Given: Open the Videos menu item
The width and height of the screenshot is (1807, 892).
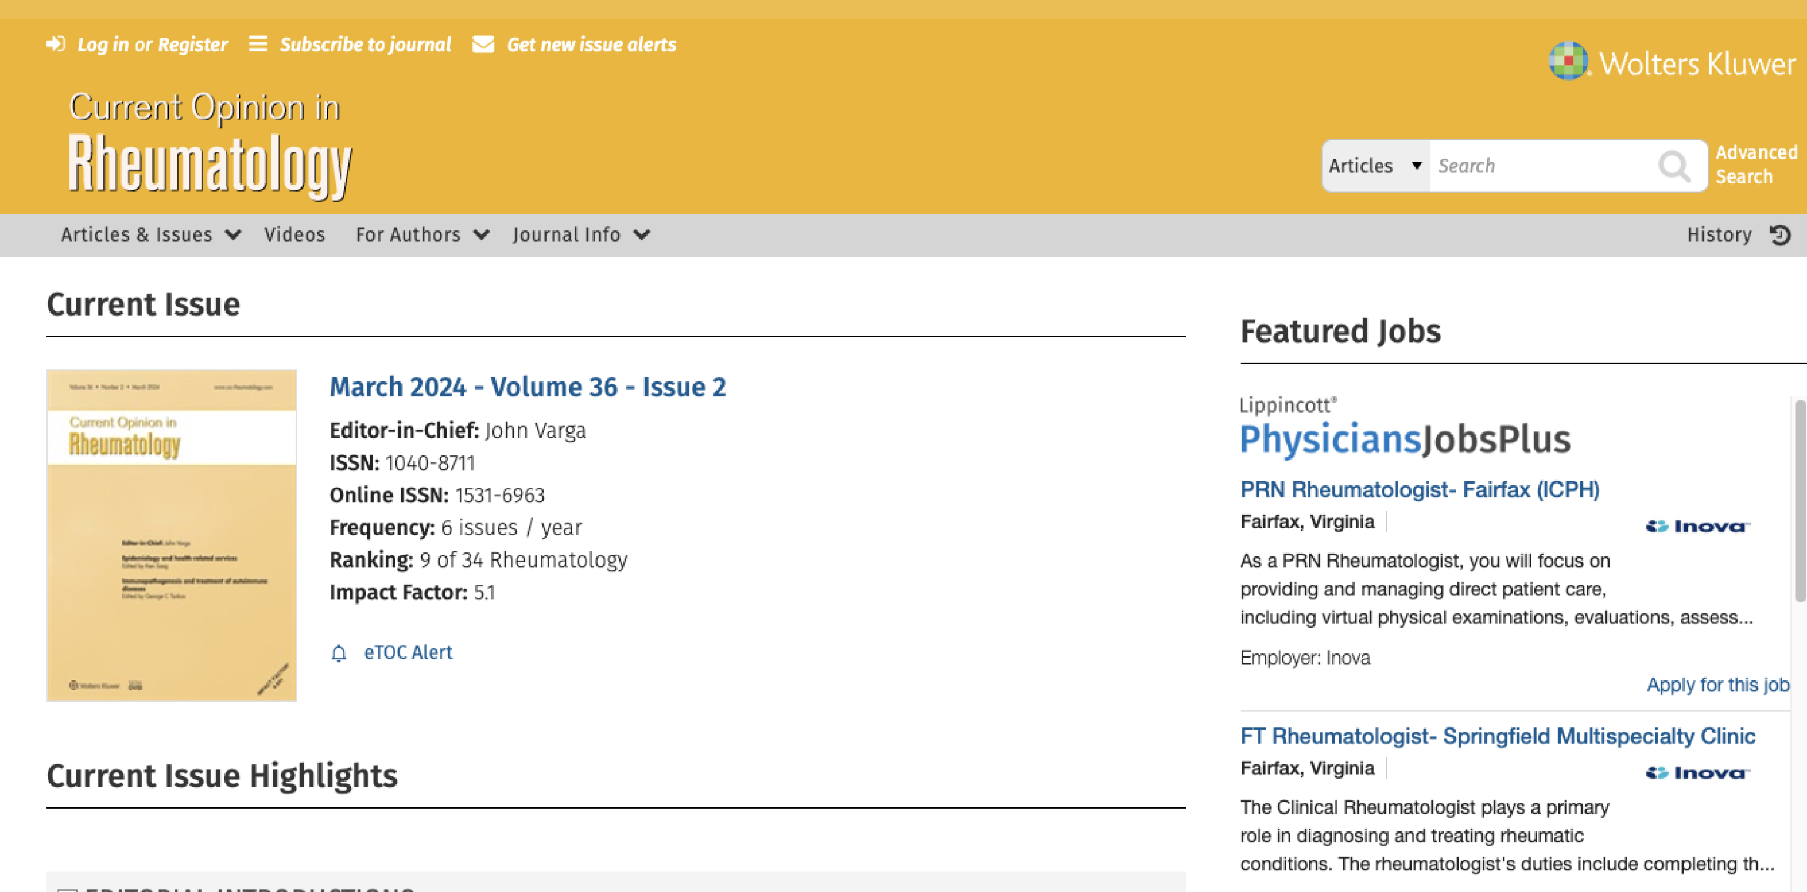Looking at the screenshot, I should click(x=294, y=234).
